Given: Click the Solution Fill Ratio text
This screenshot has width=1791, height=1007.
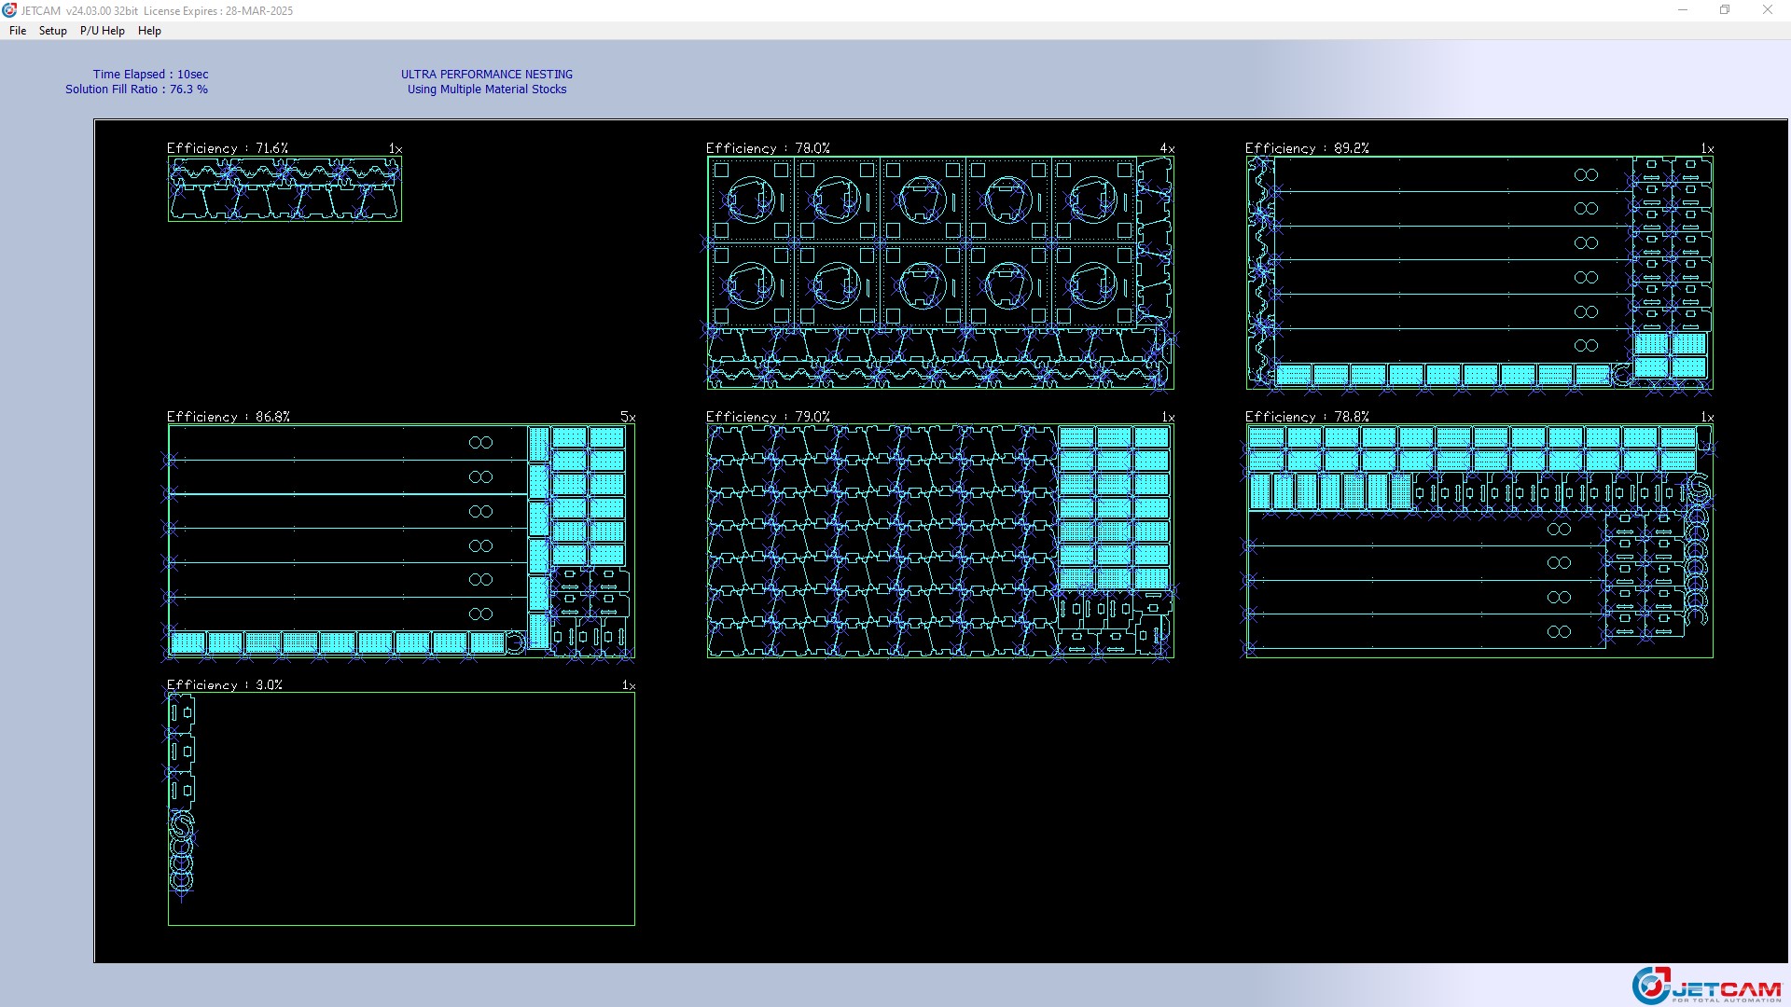Looking at the screenshot, I should pos(136,90).
